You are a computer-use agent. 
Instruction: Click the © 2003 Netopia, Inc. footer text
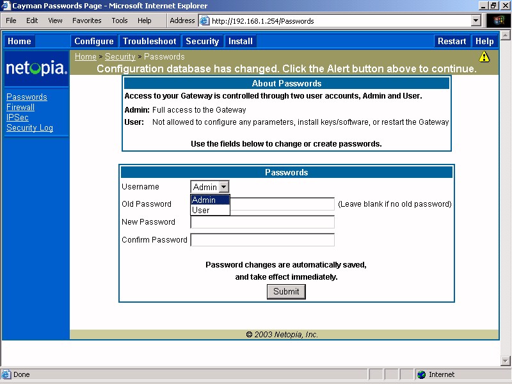pos(282,334)
